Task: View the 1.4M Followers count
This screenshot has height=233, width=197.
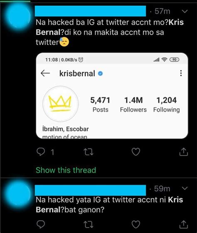Action: tap(133, 105)
